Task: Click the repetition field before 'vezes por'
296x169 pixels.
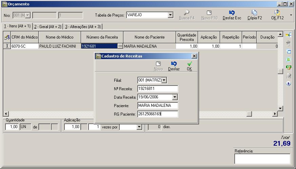Action: (x=94, y=127)
